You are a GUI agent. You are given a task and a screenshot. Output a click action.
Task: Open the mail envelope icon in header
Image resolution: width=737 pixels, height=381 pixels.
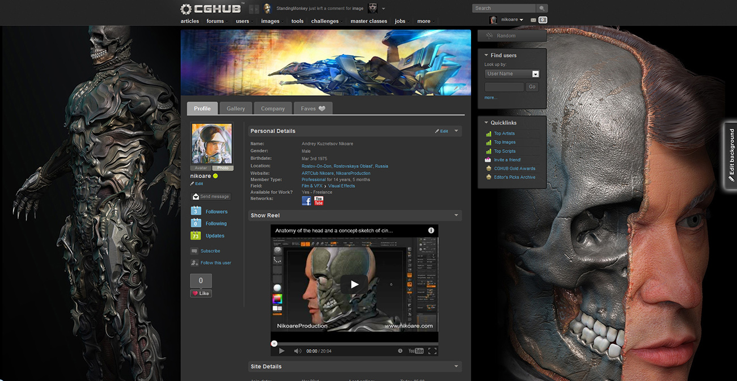coord(533,20)
